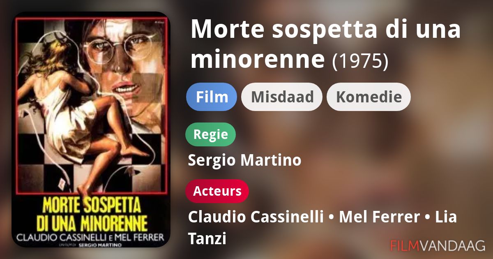This screenshot has width=493, height=259.
Task: Click the poster's yellow title text
Action: (x=92, y=215)
